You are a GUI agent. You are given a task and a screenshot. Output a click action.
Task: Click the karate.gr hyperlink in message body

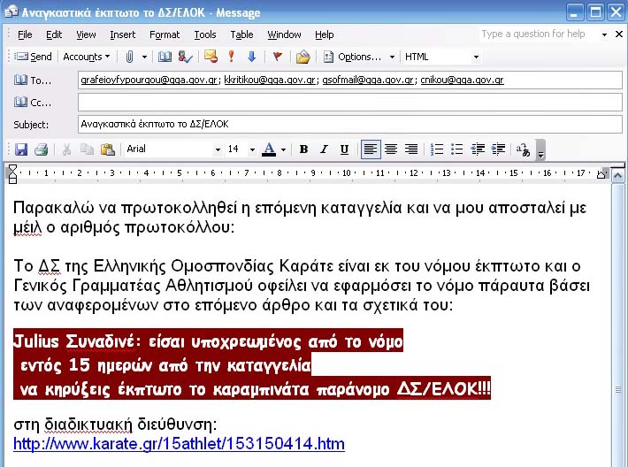(179, 444)
